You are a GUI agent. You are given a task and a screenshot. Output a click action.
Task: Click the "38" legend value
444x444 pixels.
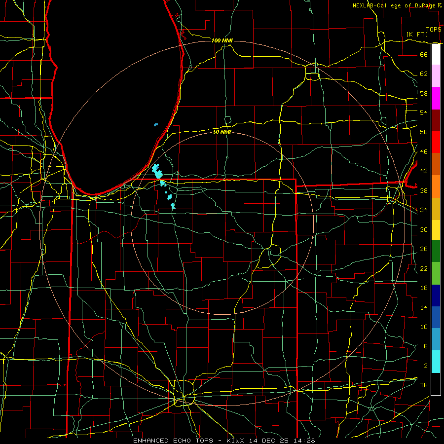(424, 190)
